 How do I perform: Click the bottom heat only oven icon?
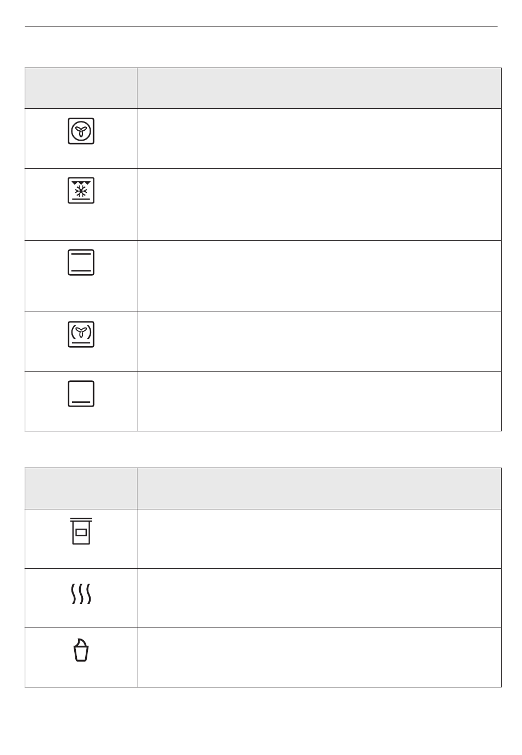point(81,393)
